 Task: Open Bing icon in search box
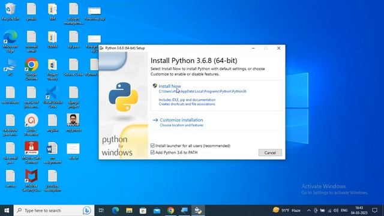pyautogui.click(x=86, y=211)
